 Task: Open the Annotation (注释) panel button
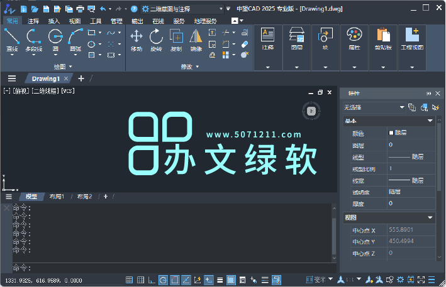[267, 47]
